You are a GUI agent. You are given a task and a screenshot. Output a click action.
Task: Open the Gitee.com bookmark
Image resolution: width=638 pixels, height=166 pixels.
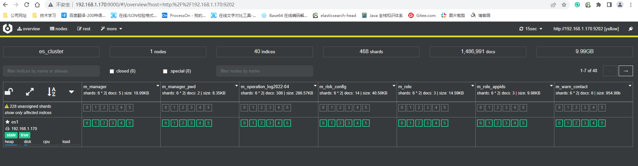422,15
